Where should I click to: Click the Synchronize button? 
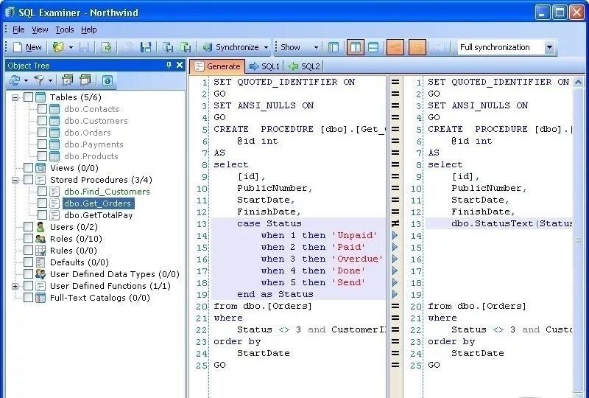[x=230, y=47]
